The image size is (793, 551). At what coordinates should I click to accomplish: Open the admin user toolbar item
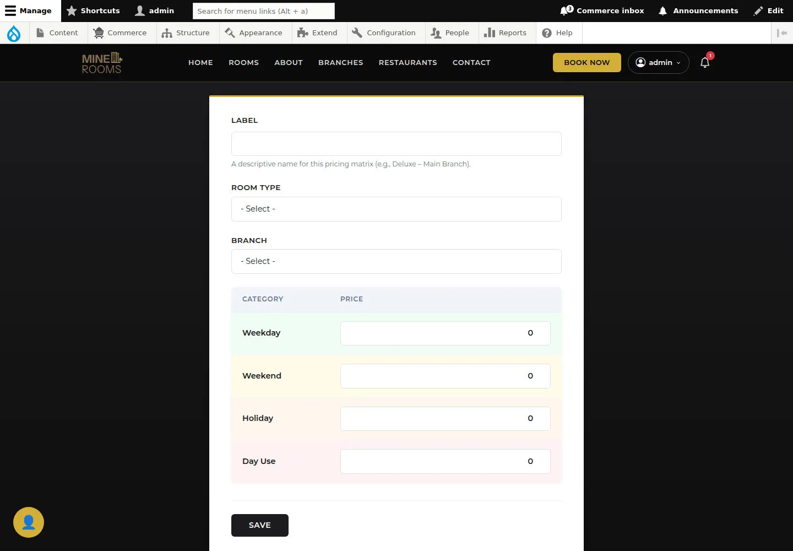(155, 10)
